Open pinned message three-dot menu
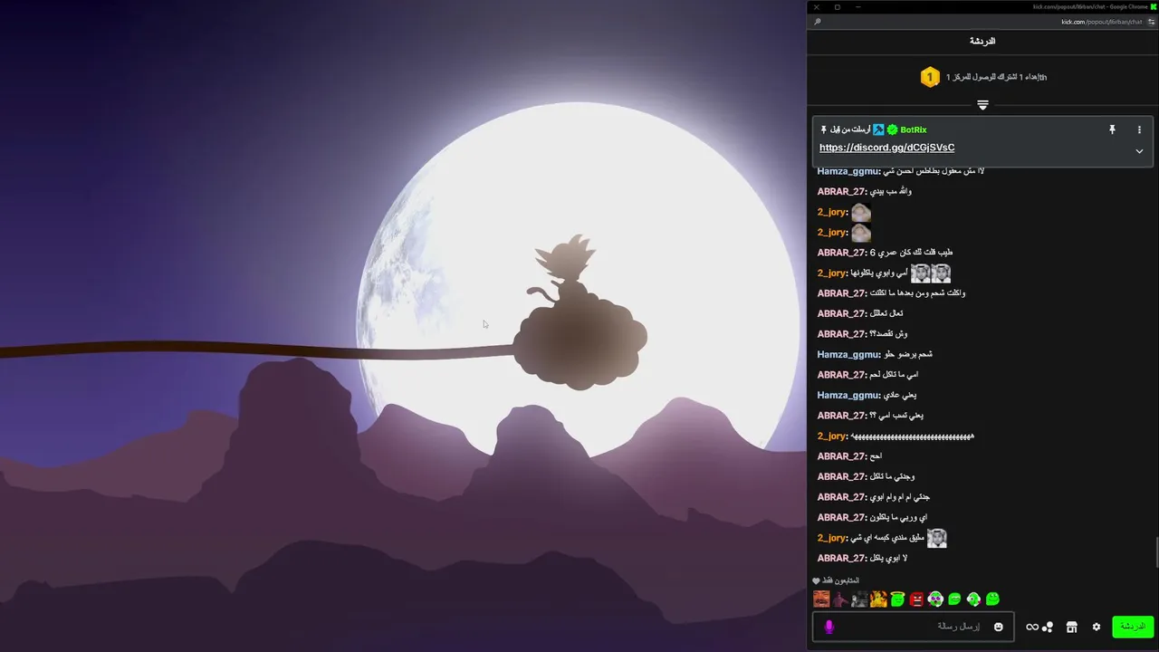 1139,129
